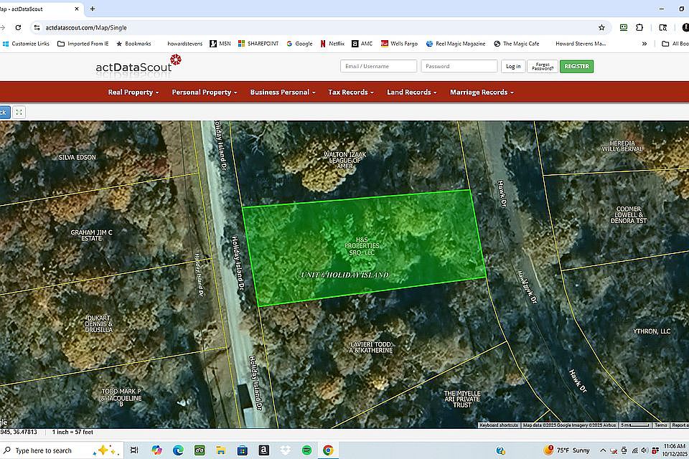This screenshot has width=689, height=459.
Task: Open the Personal Property menu
Action: pos(205,93)
